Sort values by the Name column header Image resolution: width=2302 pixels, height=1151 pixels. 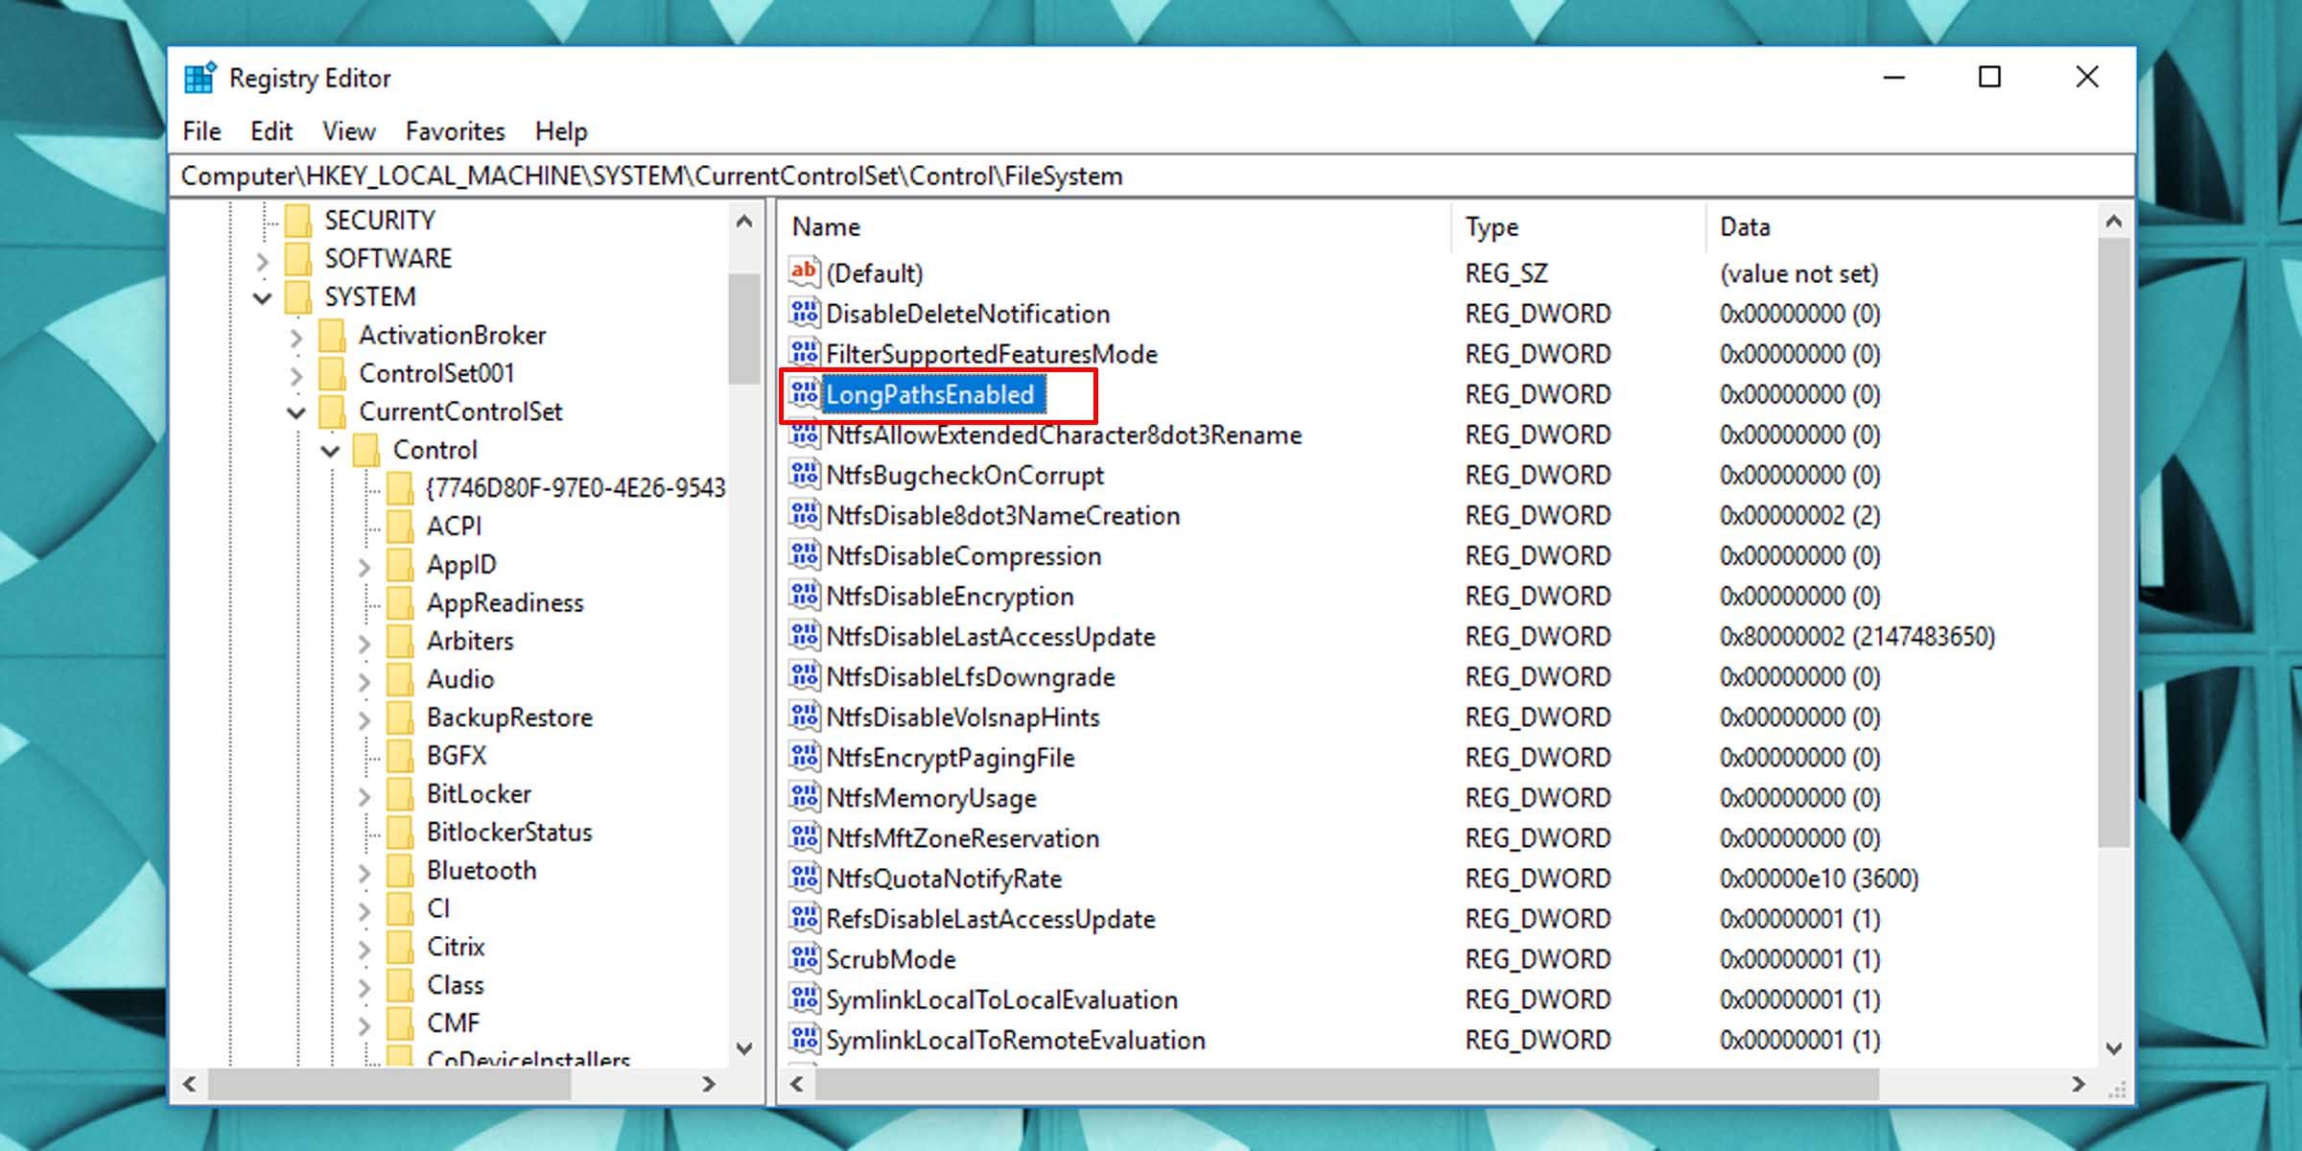point(825,226)
